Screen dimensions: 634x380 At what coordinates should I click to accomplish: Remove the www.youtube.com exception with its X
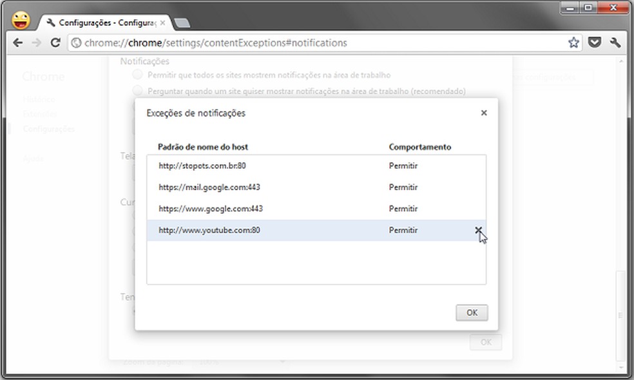click(x=479, y=230)
